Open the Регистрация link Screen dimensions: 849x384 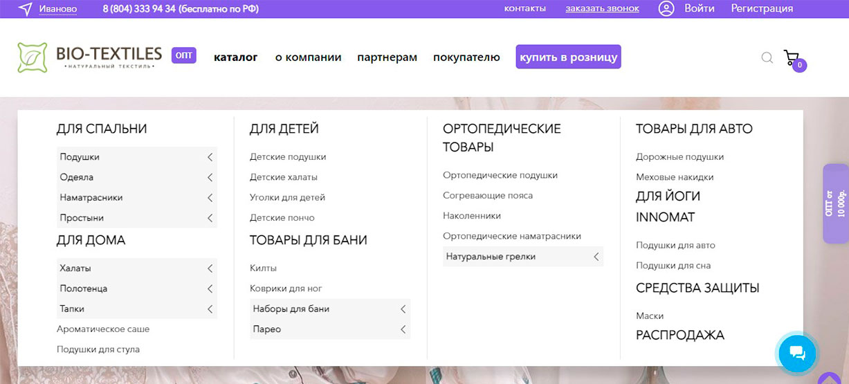762,8
